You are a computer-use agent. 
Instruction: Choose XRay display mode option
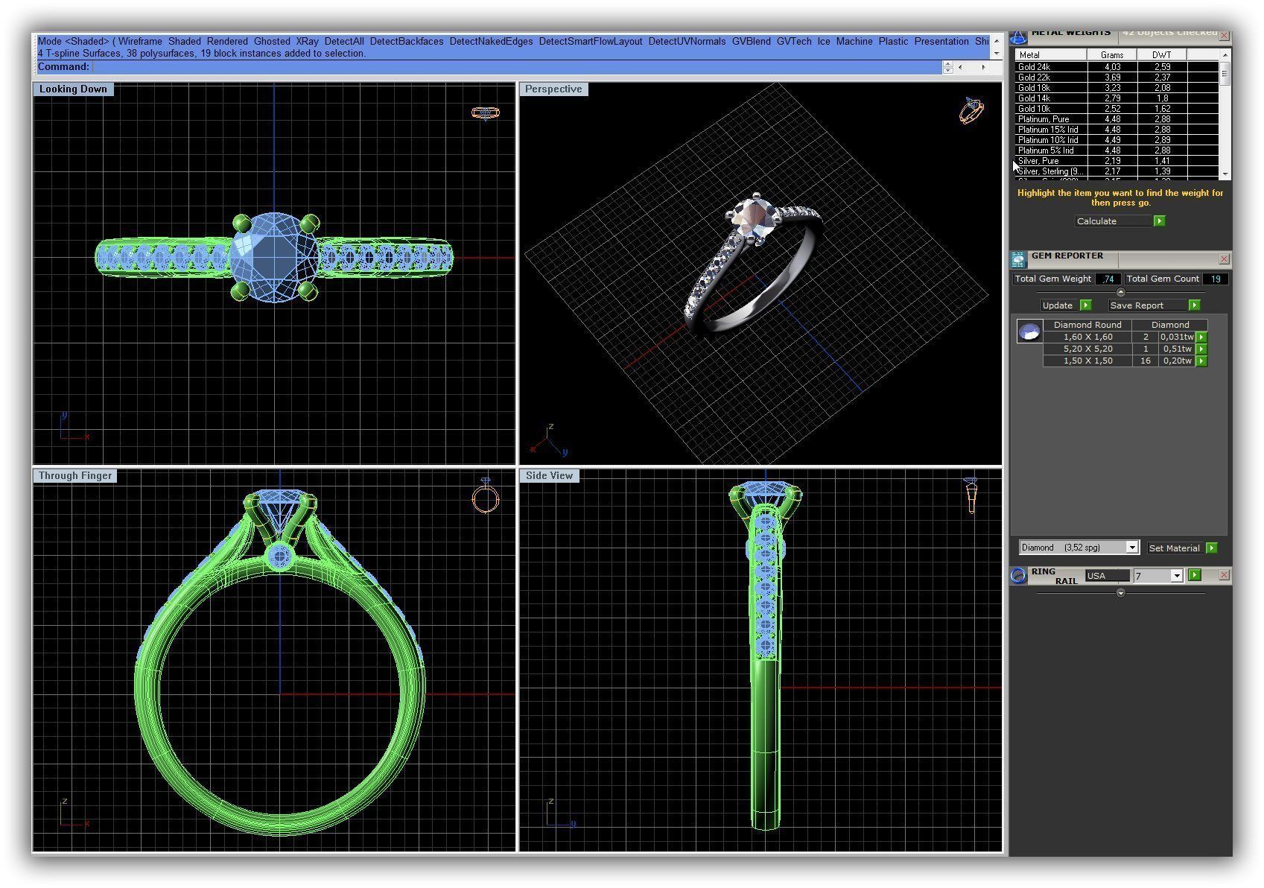[x=307, y=42]
